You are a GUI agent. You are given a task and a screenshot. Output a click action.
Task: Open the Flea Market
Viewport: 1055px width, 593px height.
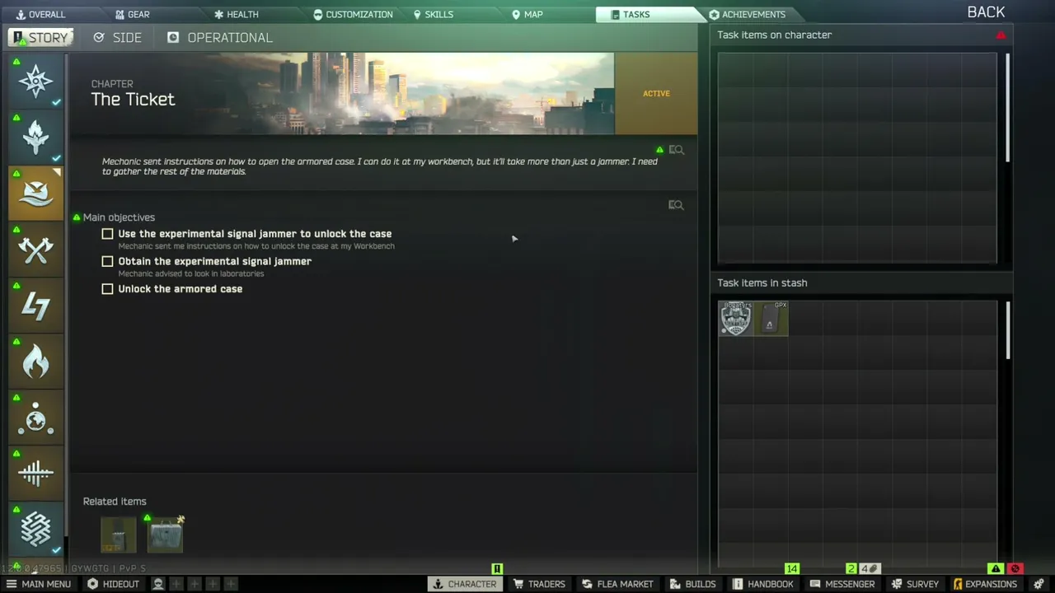[617, 584]
